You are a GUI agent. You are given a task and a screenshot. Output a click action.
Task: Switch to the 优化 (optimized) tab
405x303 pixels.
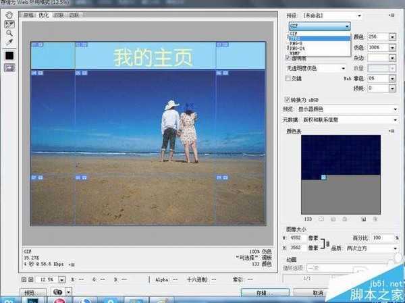click(44, 14)
